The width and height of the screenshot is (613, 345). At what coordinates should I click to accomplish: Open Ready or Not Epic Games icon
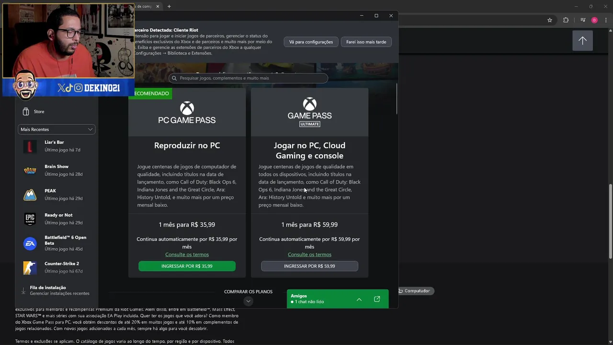30,219
